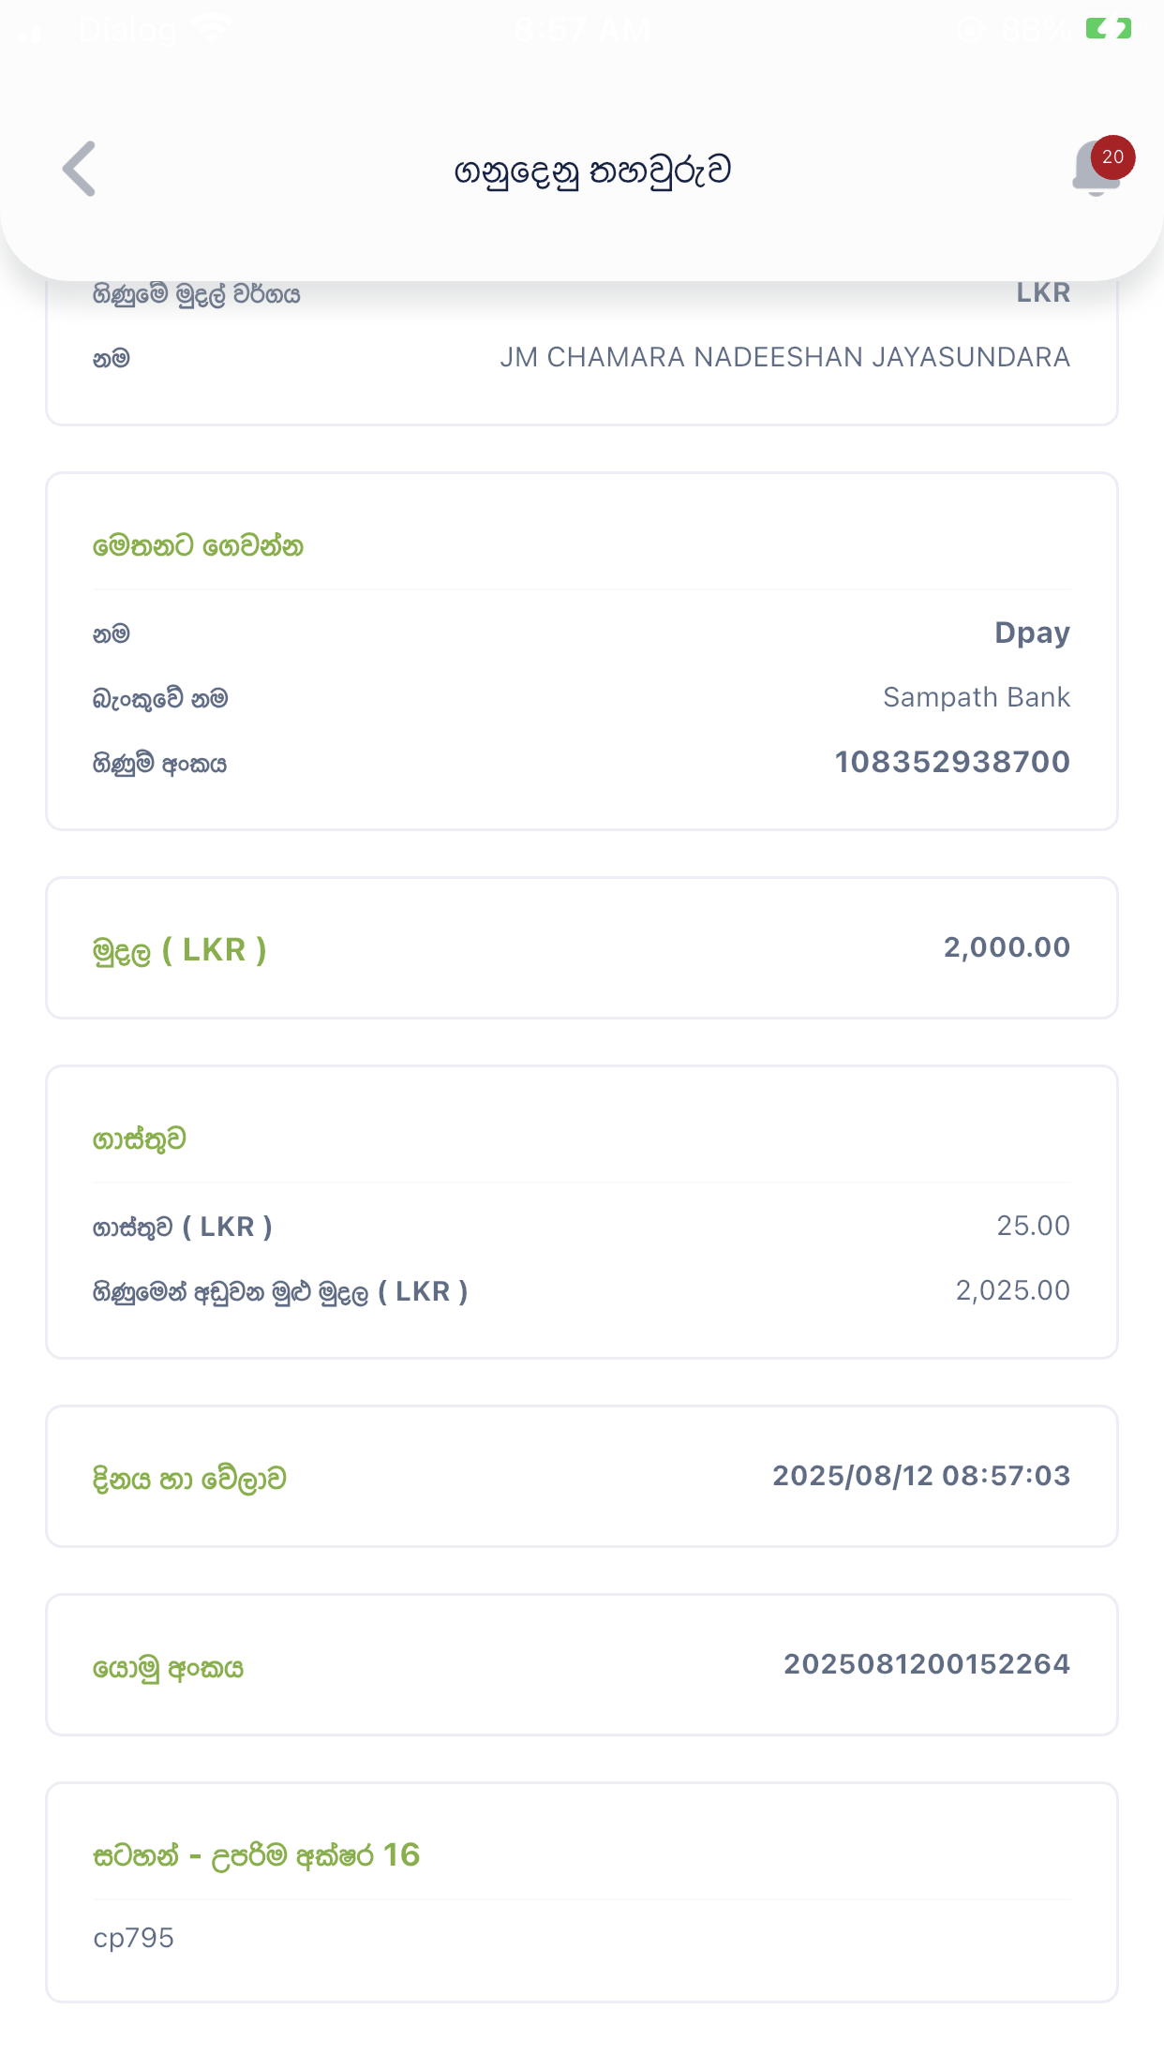Tap the මුදල ( LKR ) label
1164x2069 pixels.
(180, 950)
